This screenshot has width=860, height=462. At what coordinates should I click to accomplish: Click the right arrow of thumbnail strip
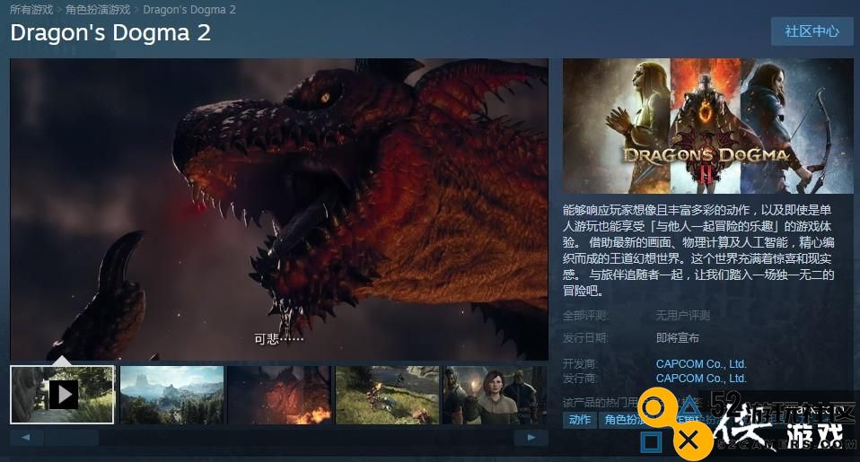click(531, 438)
